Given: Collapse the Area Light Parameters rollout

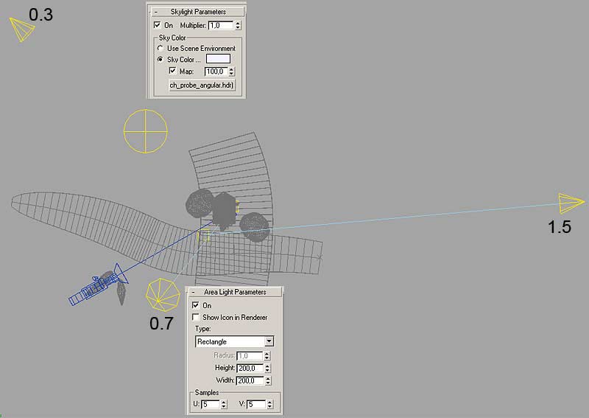Looking at the screenshot, I should tap(193, 292).
